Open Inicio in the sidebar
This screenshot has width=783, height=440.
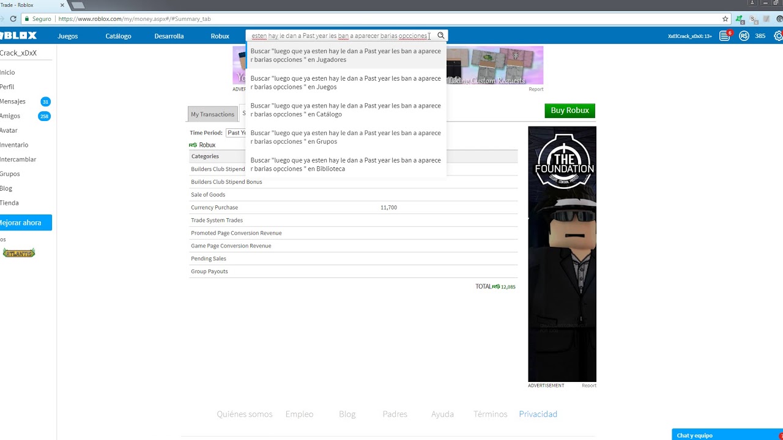point(7,72)
